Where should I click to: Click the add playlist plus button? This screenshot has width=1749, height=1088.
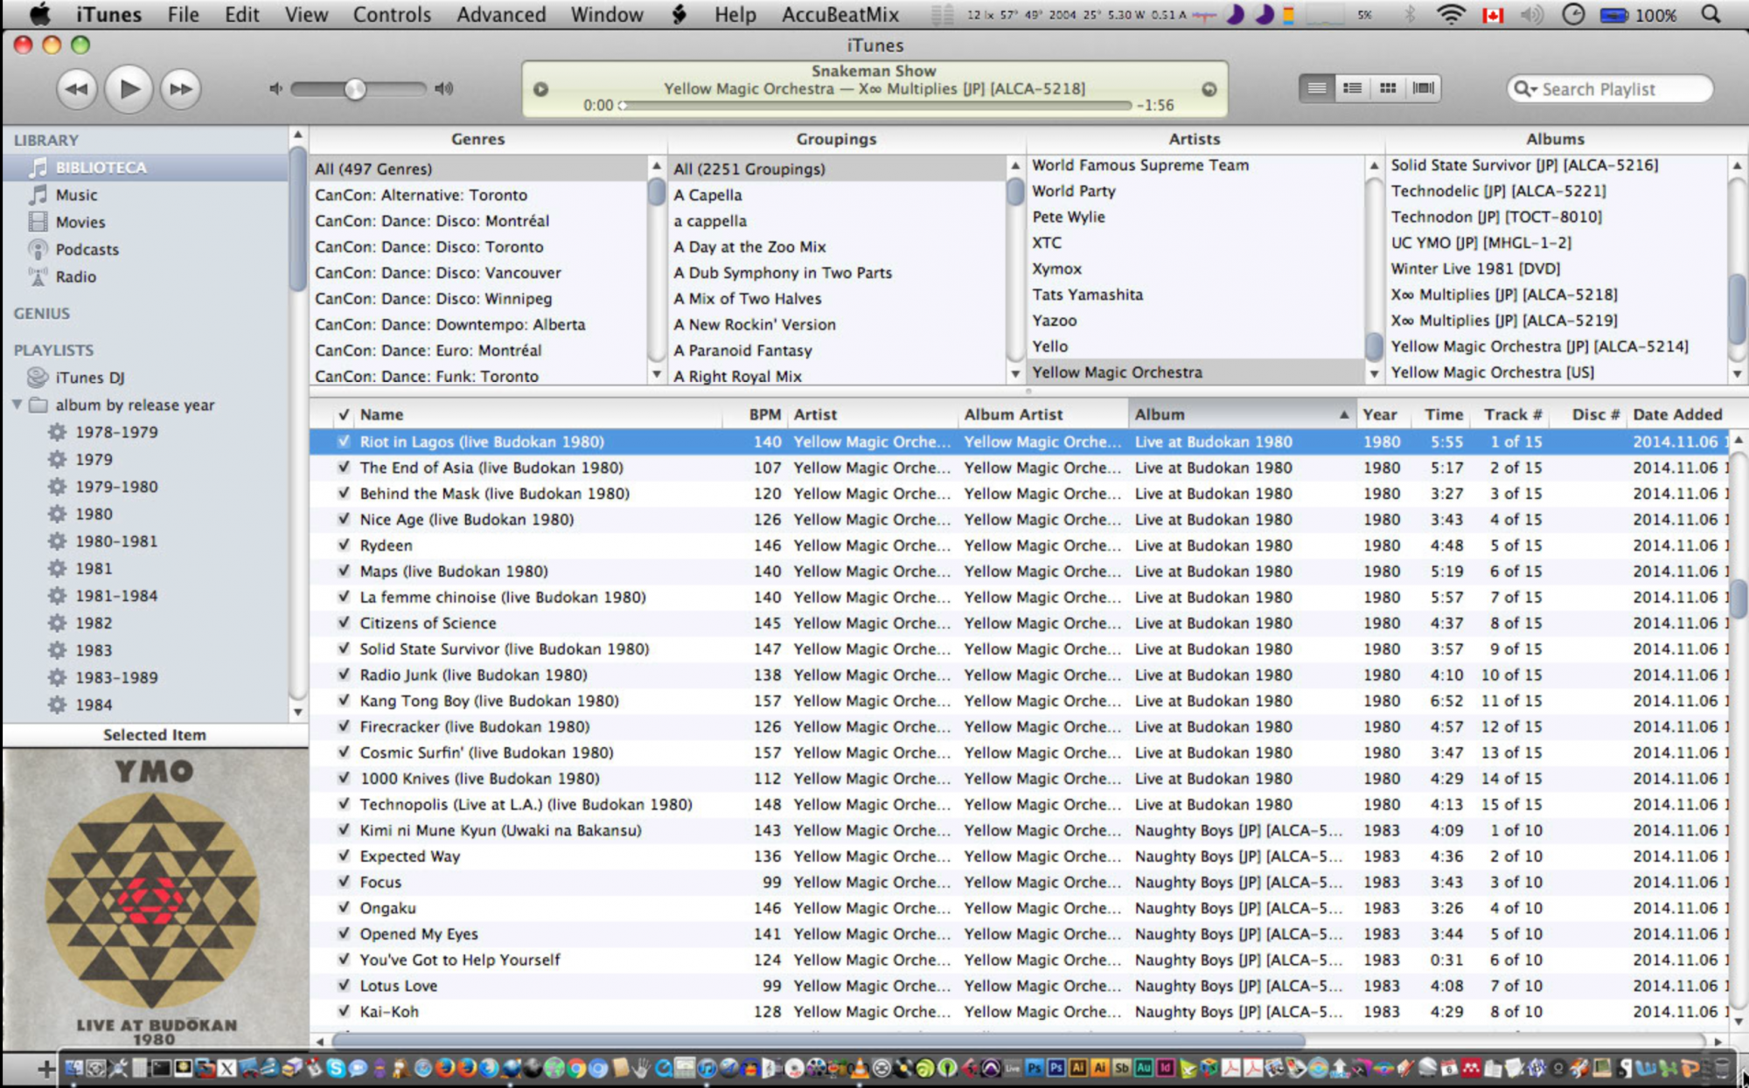(x=45, y=1068)
